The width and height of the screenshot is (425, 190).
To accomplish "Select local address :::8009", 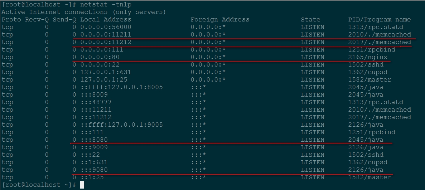I will tap(94, 94).
